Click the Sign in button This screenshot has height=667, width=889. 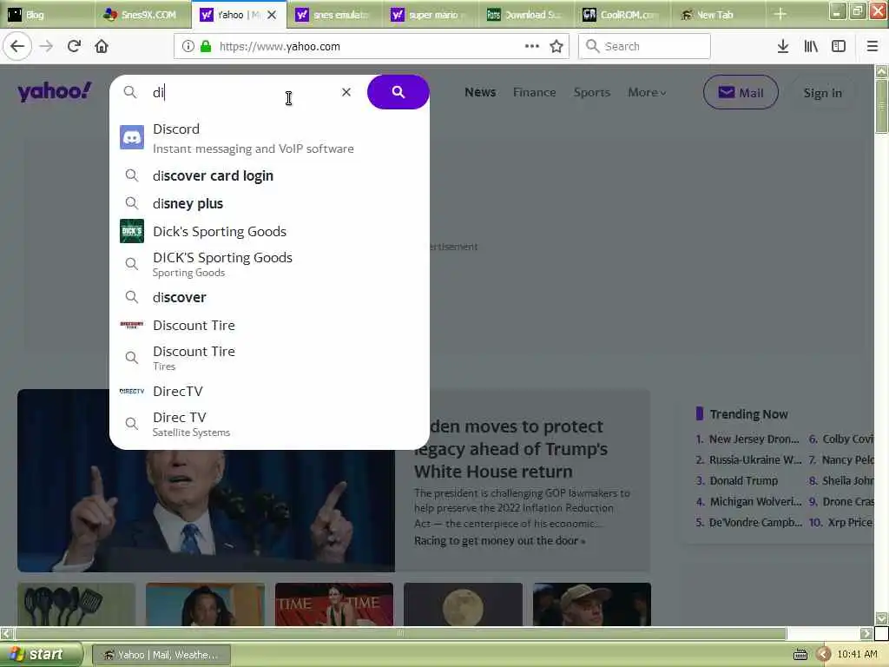(823, 93)
